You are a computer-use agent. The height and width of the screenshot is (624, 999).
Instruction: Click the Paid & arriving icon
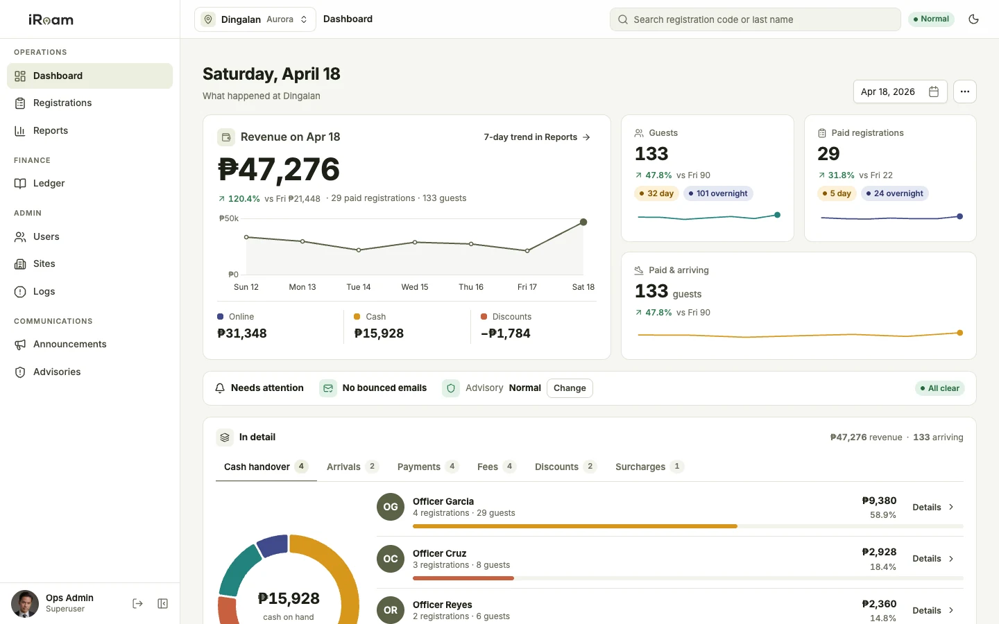tap(639, 270)
